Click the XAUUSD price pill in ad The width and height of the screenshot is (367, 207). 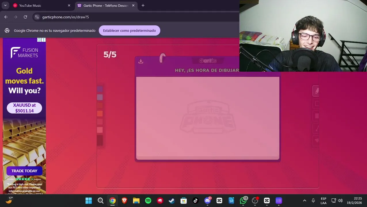click(24, 108)
